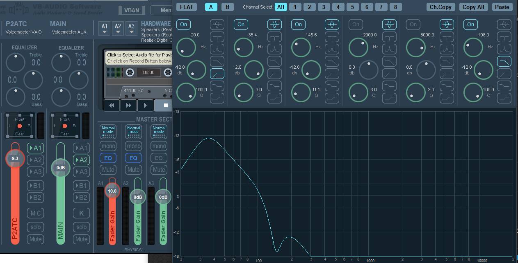
Task: Select low-shelf filter for the 2000.0 Hz band
Action: pyautogui.click(x=390, y=86)
